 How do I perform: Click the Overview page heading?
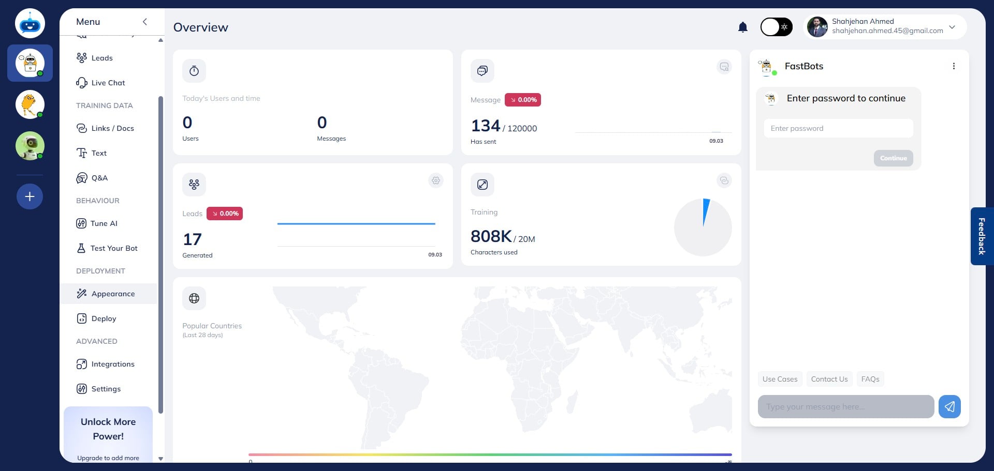[x=200, y=27]
